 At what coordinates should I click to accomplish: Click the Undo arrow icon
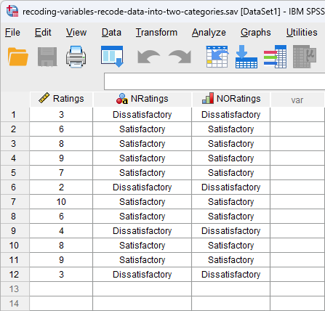point(148,57)
